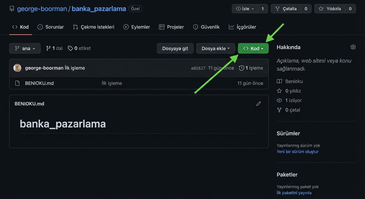Open the İlk paketini yayınla link
The image size is (365, 199).
[294, 193]
